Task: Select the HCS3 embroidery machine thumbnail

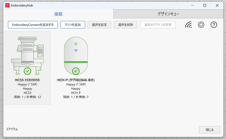Action: (x=27, y=56)
